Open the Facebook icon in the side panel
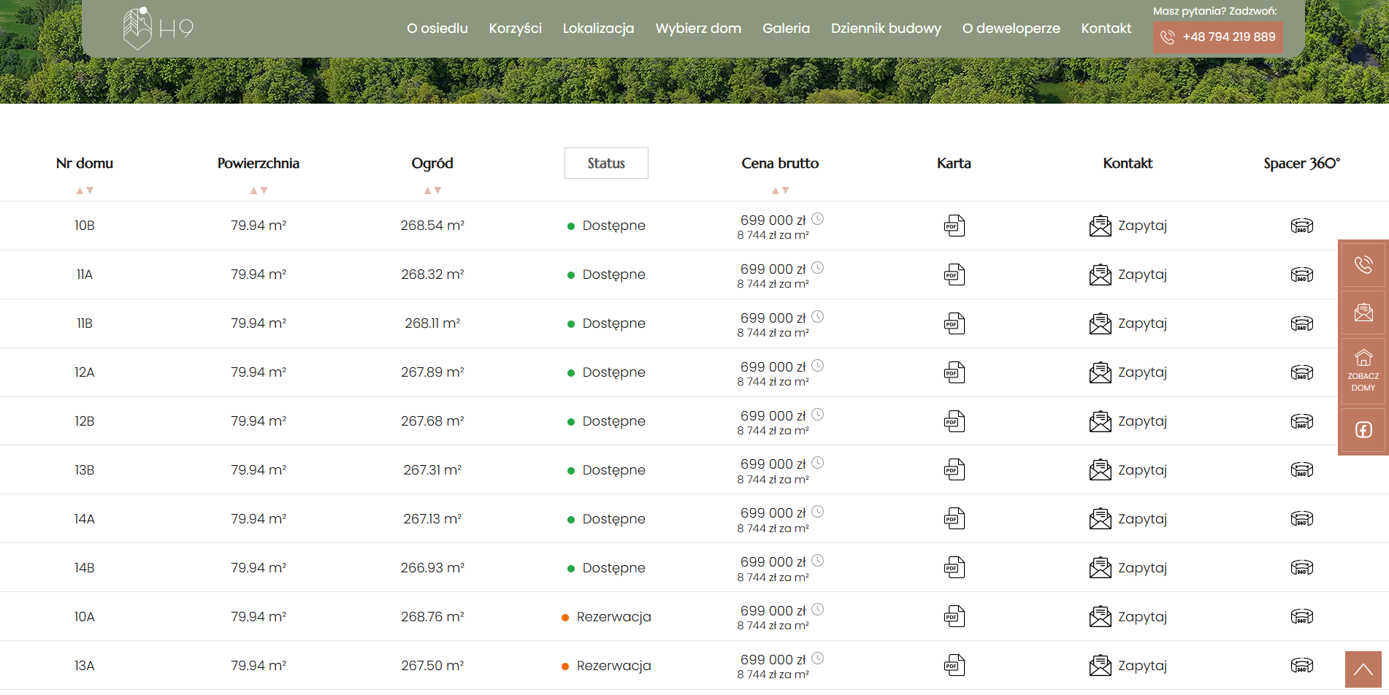The image size is (1389, 695). click(1363, 429)
